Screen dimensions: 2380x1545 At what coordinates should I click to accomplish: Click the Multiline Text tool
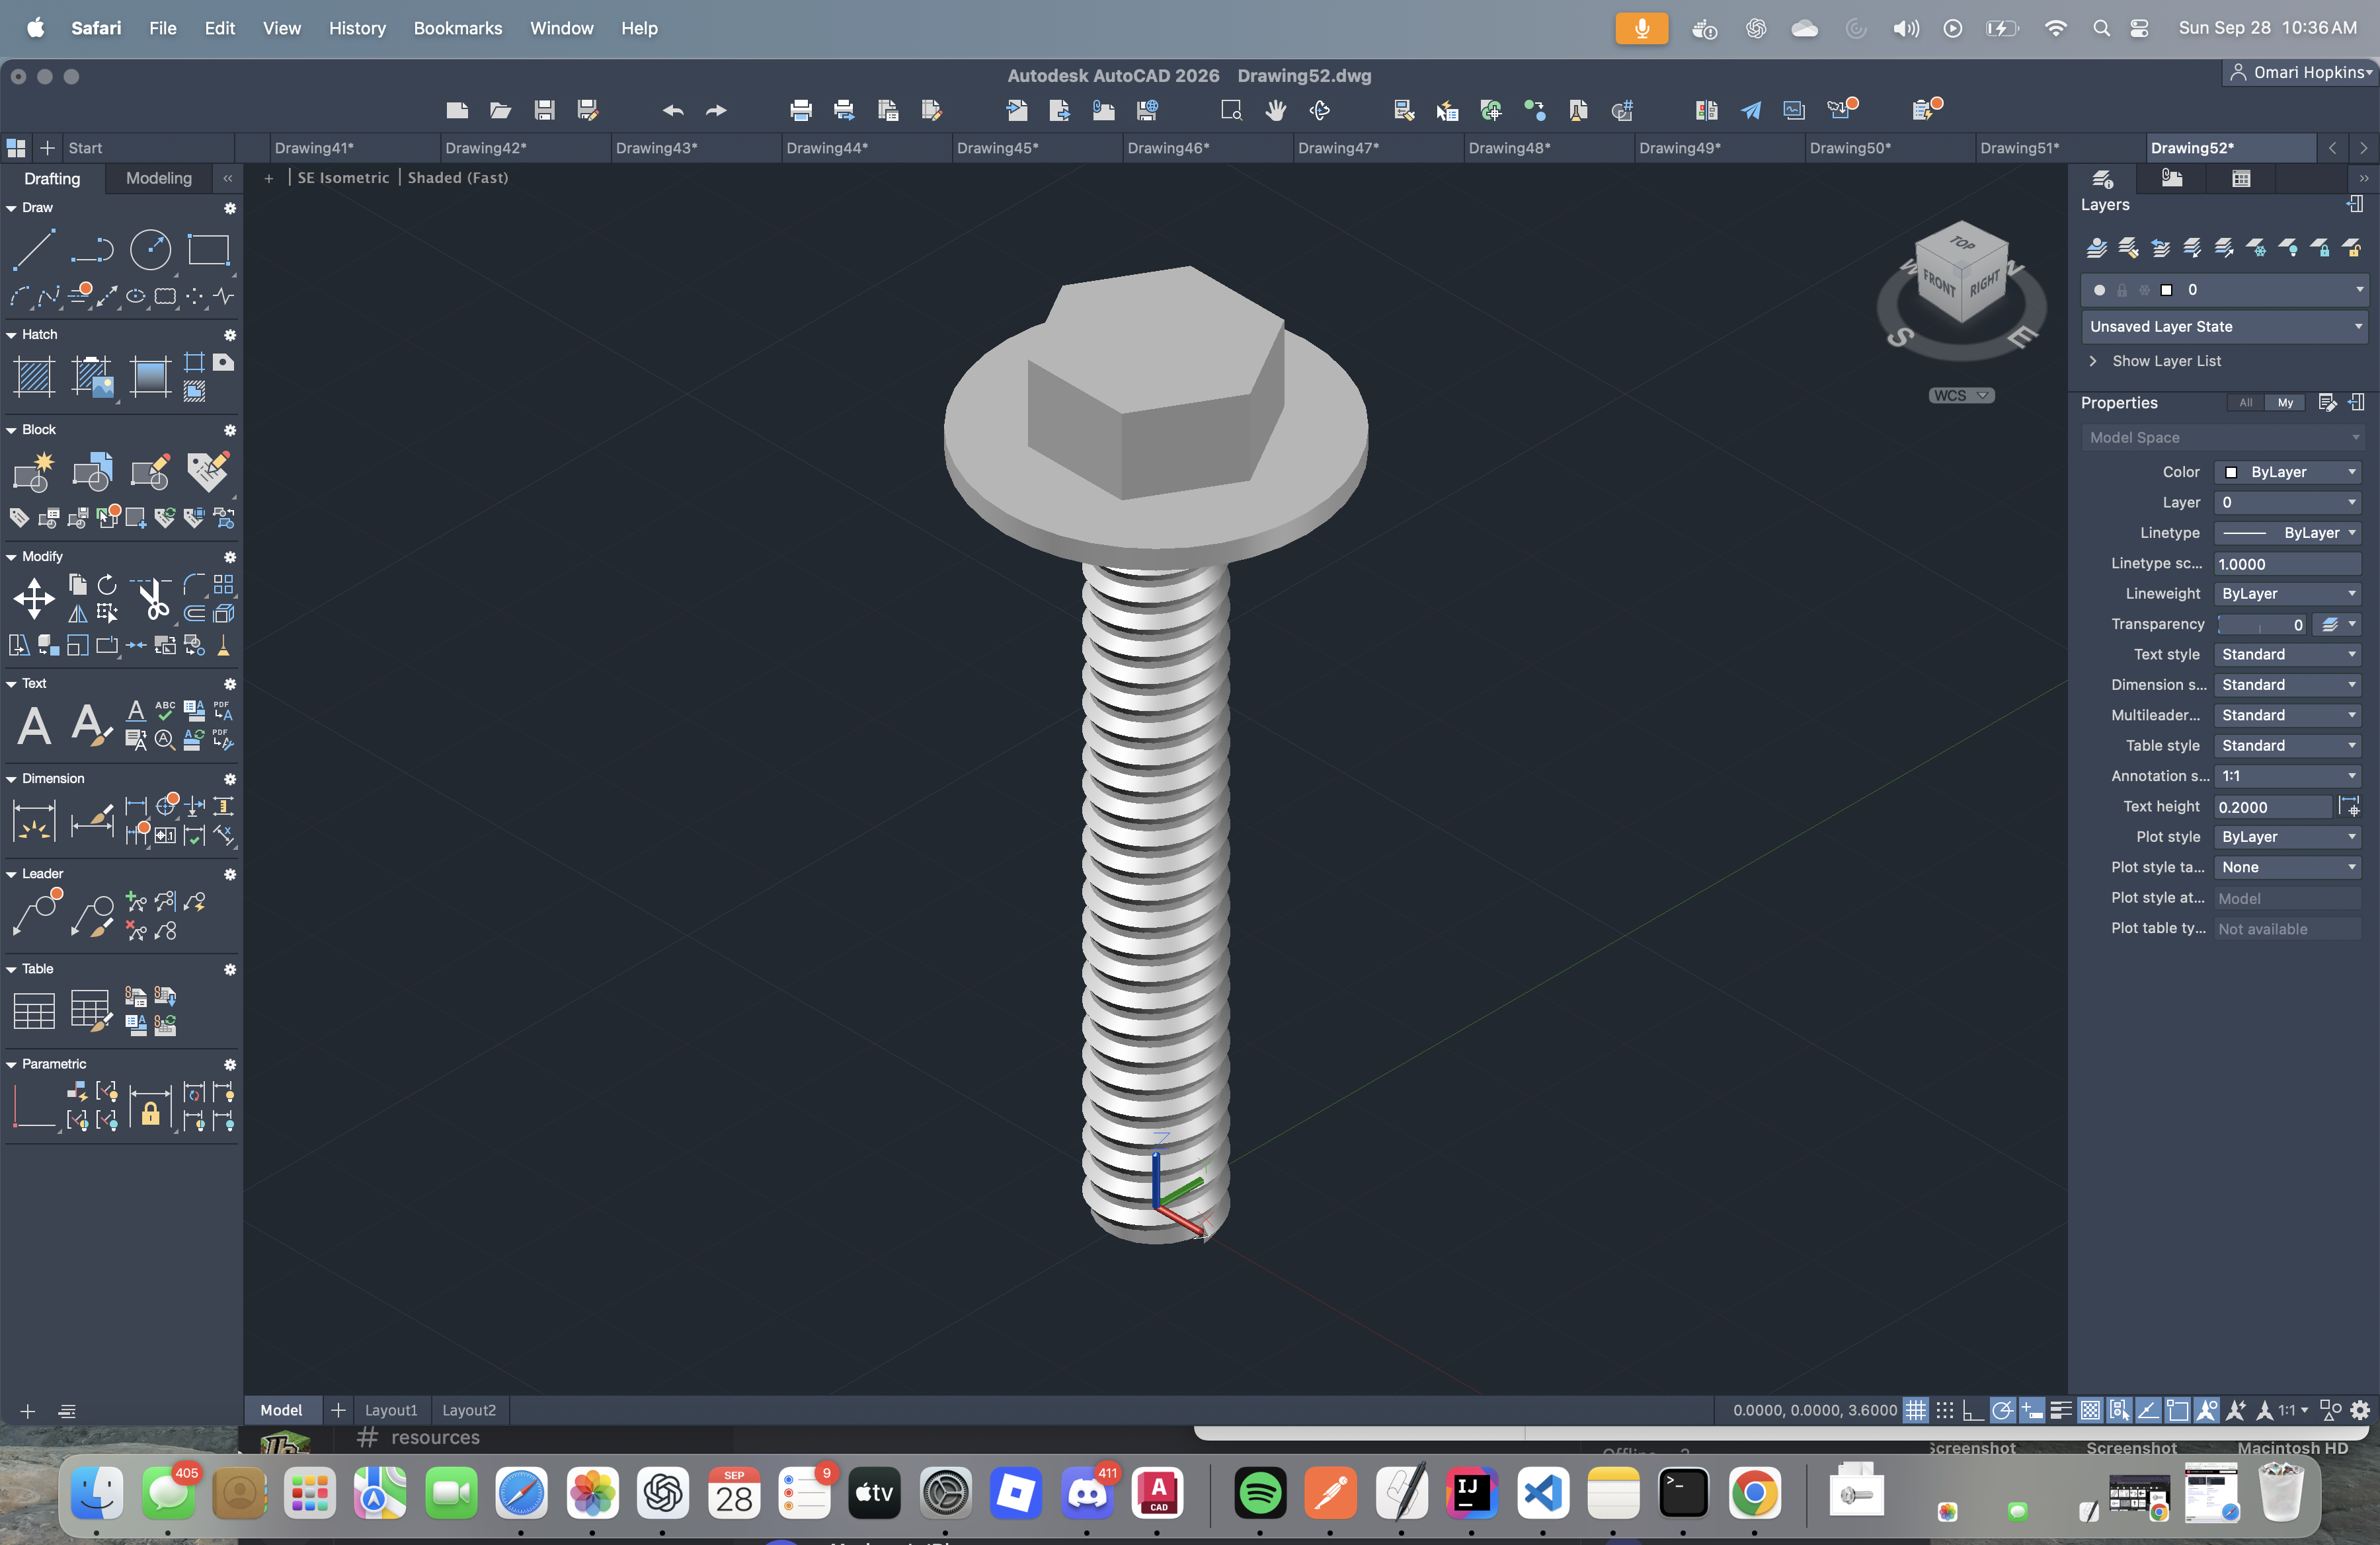click(x=33, y=726)
